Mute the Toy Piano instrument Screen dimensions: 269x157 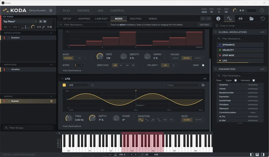click(45, 22)
